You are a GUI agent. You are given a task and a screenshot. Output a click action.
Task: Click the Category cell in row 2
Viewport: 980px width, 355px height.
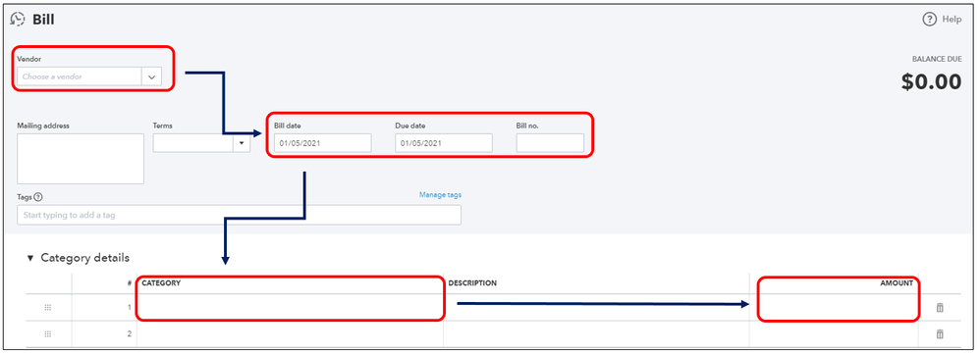(290, 333)
